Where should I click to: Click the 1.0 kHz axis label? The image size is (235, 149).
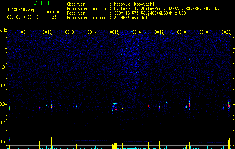click(x=3, y=67)
